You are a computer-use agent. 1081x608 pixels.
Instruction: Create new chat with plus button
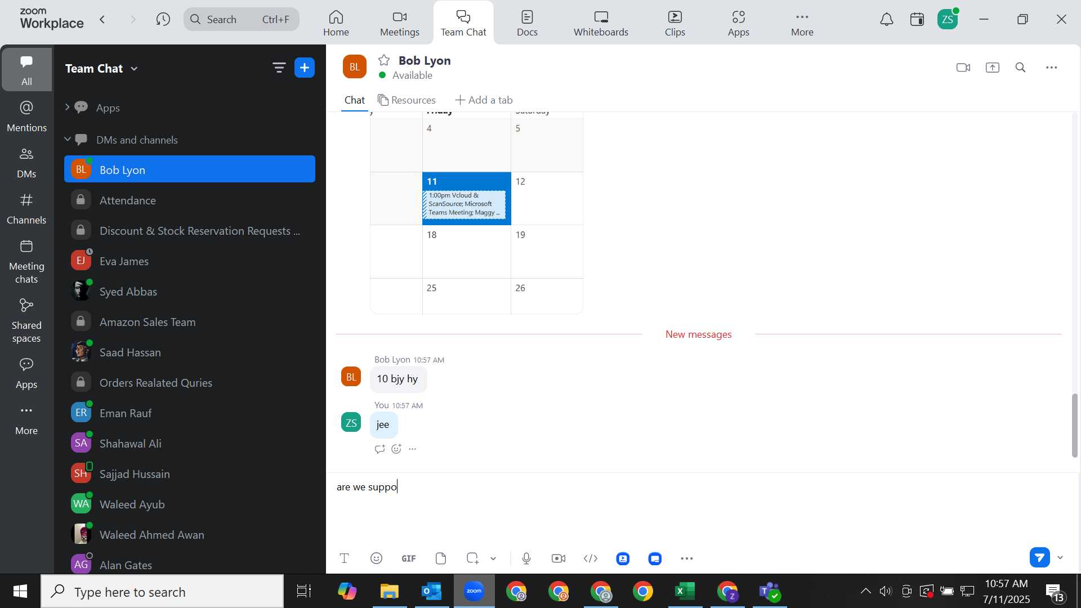tap(305, 68)
